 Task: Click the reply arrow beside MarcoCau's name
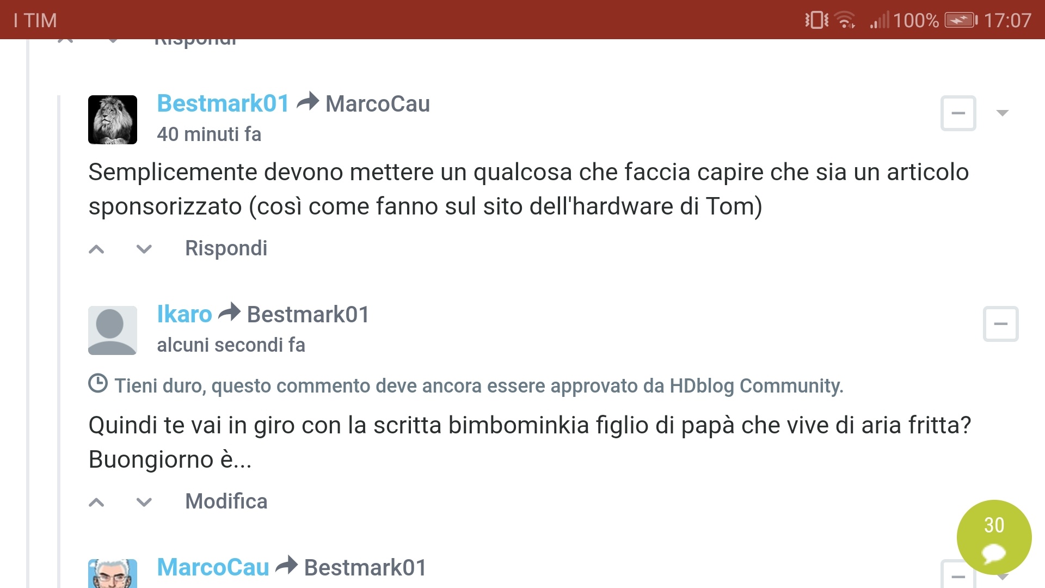tap(286, 566)
